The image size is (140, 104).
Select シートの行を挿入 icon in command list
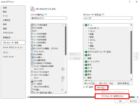(x=32, y=37)
